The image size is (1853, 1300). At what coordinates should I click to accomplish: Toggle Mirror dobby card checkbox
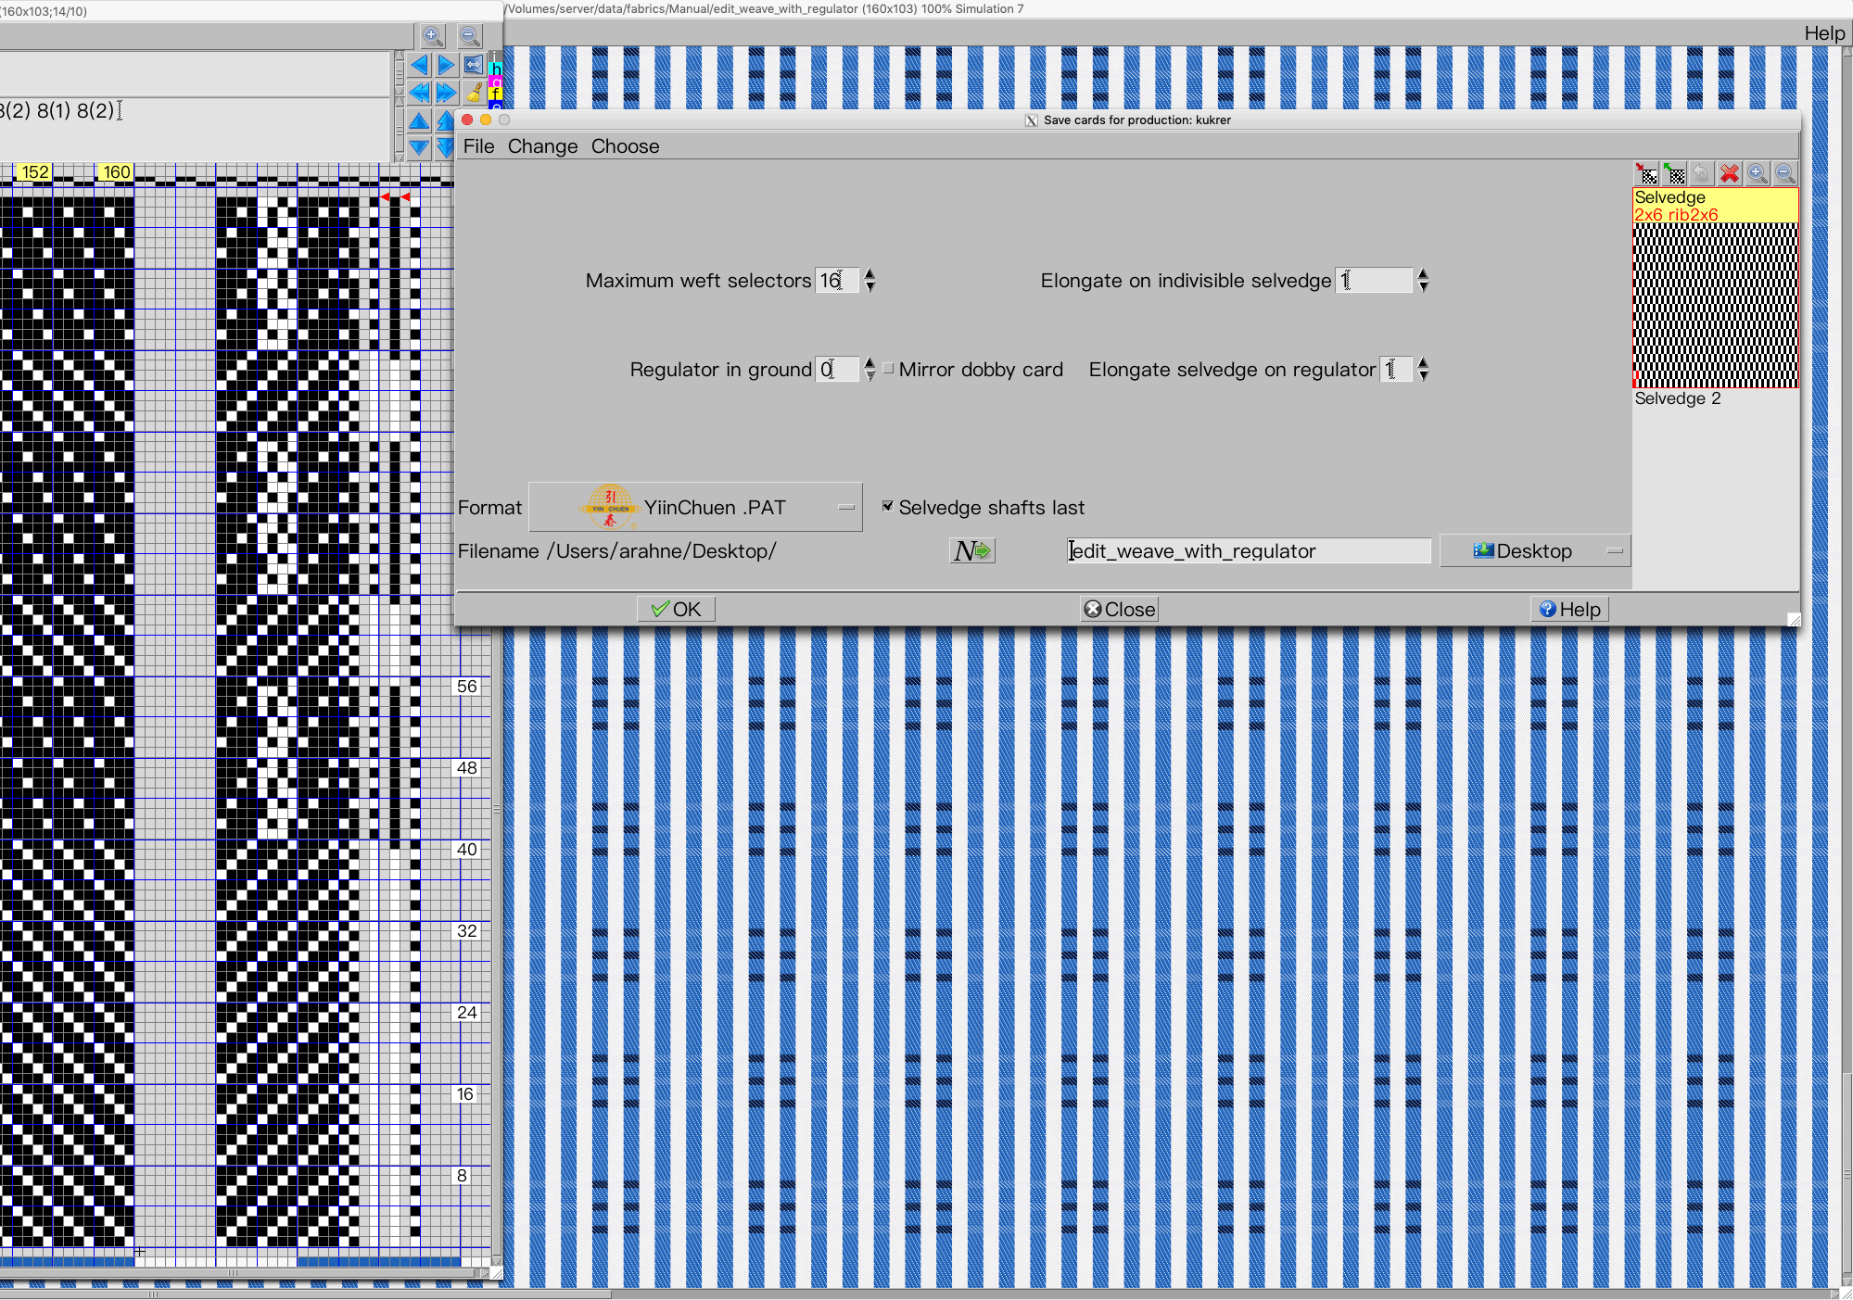pyautogui.click(x=888, y=369)
